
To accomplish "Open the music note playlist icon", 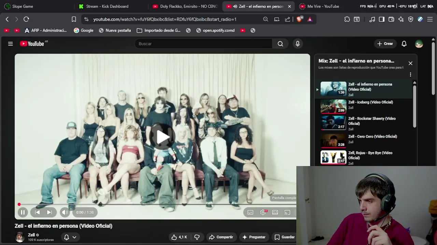I will pos(372,19).
